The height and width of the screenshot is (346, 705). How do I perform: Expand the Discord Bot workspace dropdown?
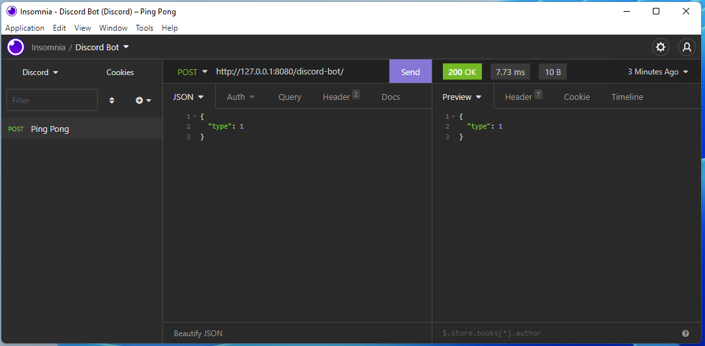[x=102, y=47]
